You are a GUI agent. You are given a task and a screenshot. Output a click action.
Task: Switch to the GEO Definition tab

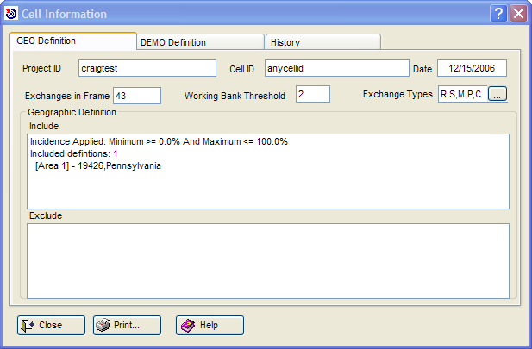[72, 41]
